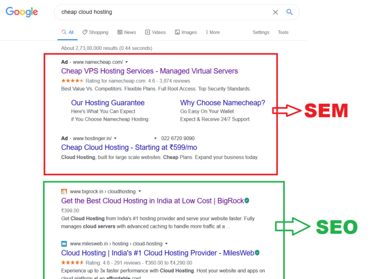Visit Our Hosting Guarantee sitelink

click(x=108, y=103)
